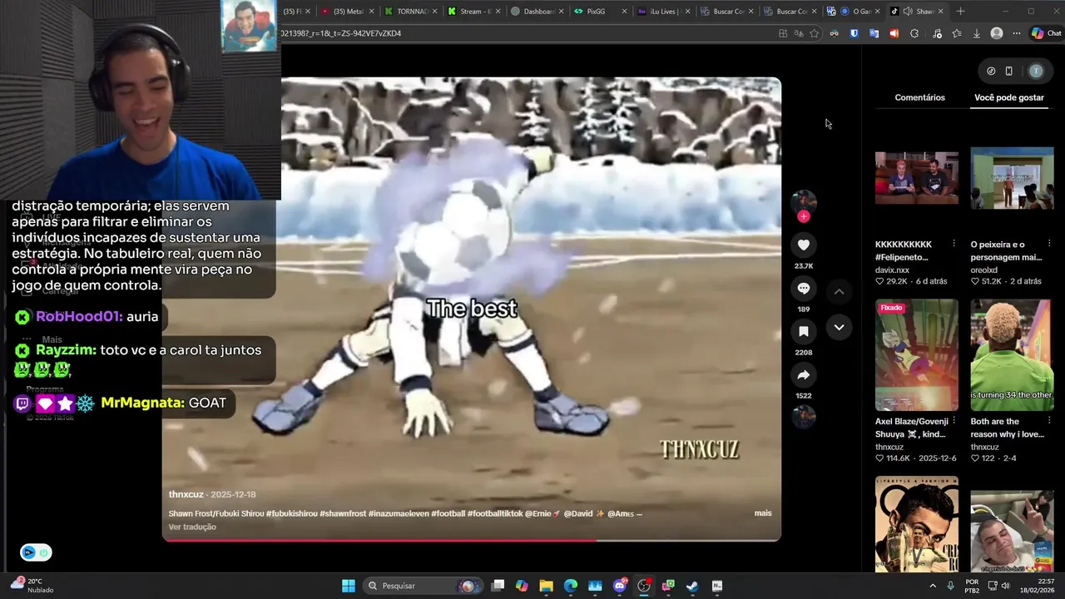Open Task View on the taskbar
This screenshot has width=1065, height=599.
pos(498,586)
